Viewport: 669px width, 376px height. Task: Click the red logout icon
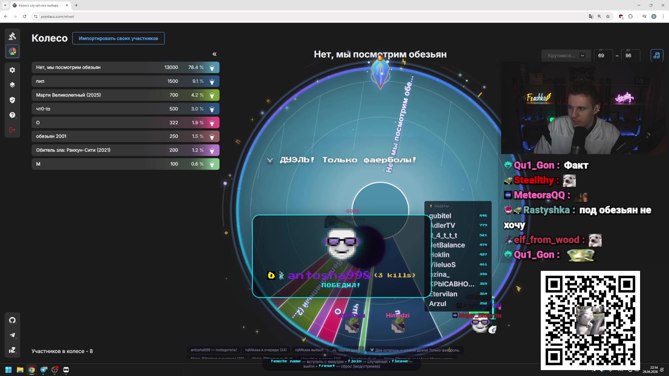[13, 130]
